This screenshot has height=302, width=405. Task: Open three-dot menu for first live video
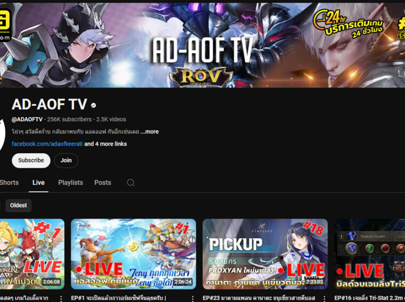(61, 299)
